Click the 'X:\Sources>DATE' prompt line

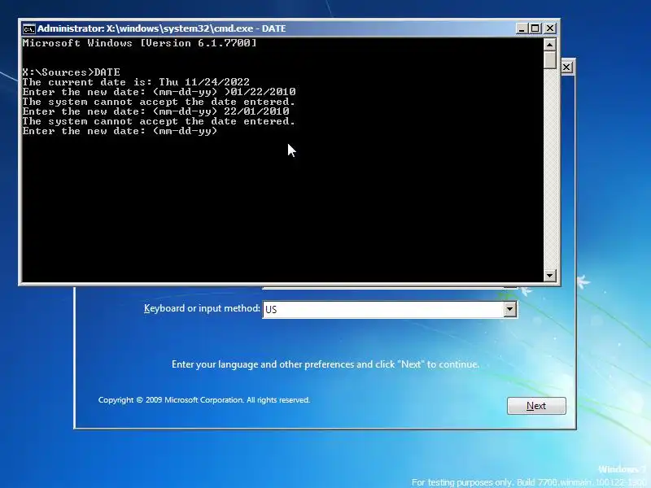tap(72, 72)
